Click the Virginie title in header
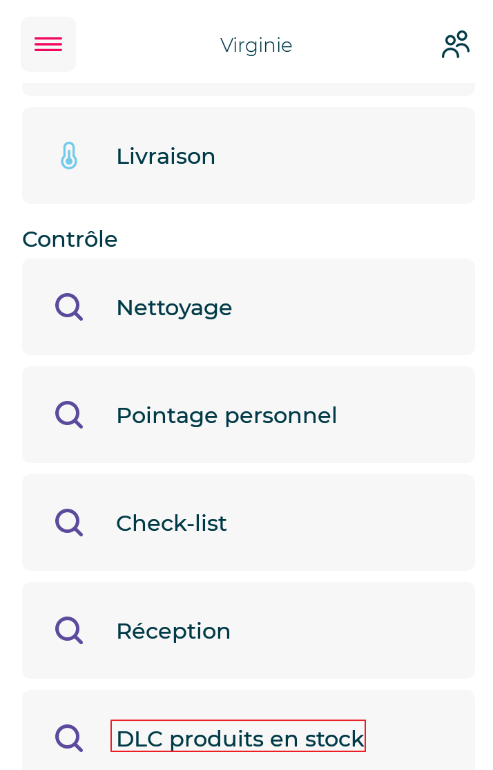The width and height of the screenshot is (493, 770). (256, 45)
